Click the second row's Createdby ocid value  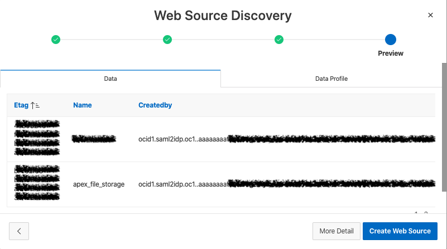pyautogui.click(x=183, y=184)
